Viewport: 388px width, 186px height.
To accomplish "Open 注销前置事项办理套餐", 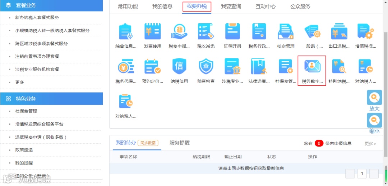I will click(37, 57).
